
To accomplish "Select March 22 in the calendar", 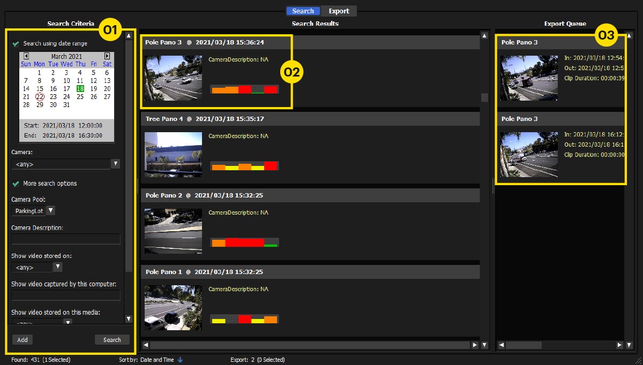I will tap(40, 97).
